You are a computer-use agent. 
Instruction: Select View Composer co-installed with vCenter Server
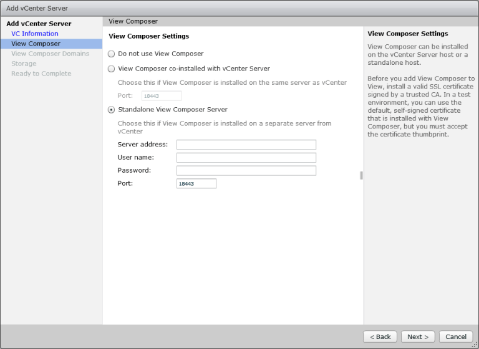[112, 69]
